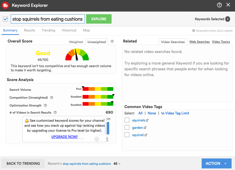This screenshot has height=170, width=235.
Task: Click the TubeBuddy logo icon
Action: click(6, 5)
